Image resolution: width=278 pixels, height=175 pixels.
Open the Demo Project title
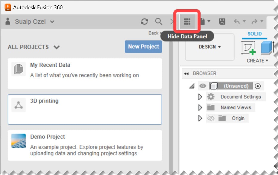[48, 137]
